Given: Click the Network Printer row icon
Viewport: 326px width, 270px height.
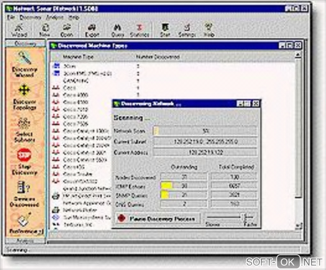Looking at the screenshot, I should (x=56, y=210).
